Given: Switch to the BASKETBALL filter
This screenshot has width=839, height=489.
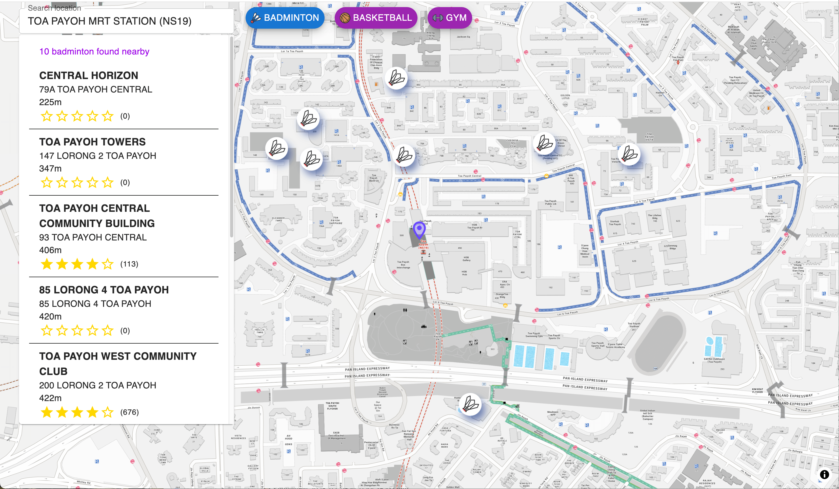Looking at the screenshot, I should click(376, 18).
